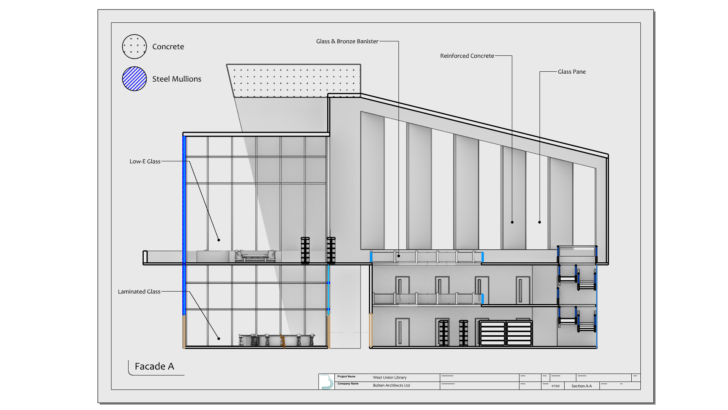Click the Glass & Bronze Banister label

pyautogui.click(x=347, y=41)
